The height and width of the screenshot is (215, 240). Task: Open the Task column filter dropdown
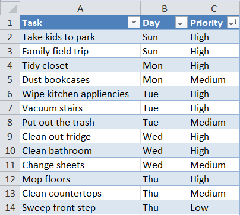coord(134,23)
